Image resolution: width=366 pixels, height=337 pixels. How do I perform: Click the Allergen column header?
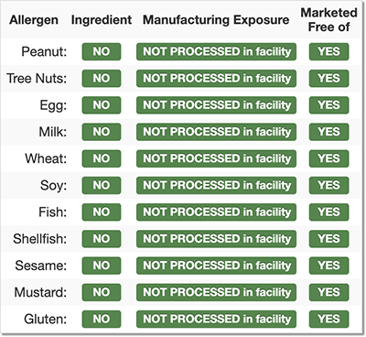click(34, 20)
